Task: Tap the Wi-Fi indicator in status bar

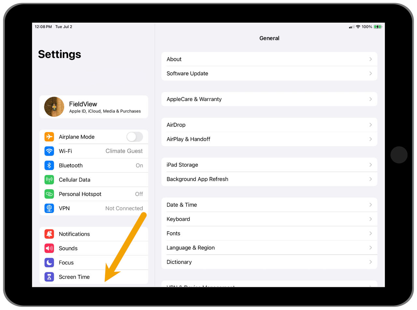Action: pos(358,27)
